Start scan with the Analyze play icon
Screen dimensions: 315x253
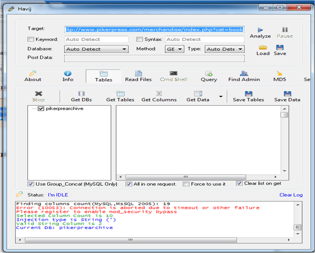pyautogui.click(x=260, y=30)
